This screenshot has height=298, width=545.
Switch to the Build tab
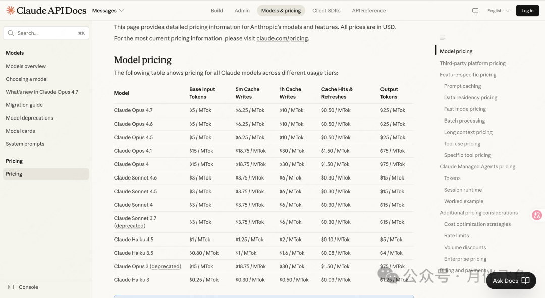point(217,11)
